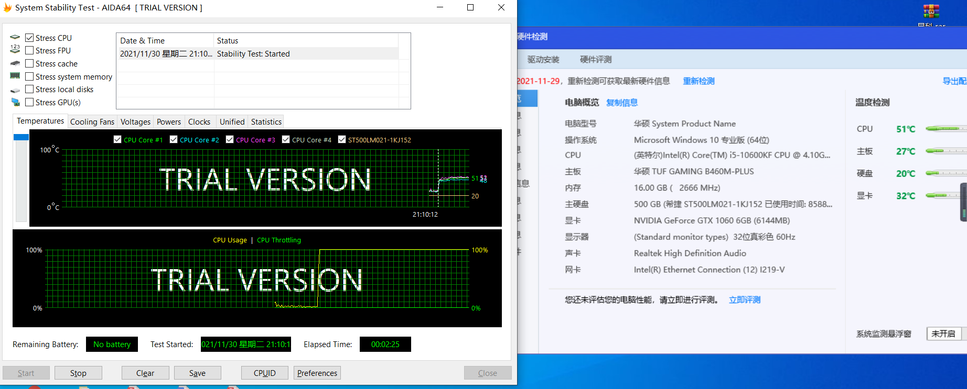
Task: Enable Stress GPU(s) checkbox
Action: click(29, 102)
